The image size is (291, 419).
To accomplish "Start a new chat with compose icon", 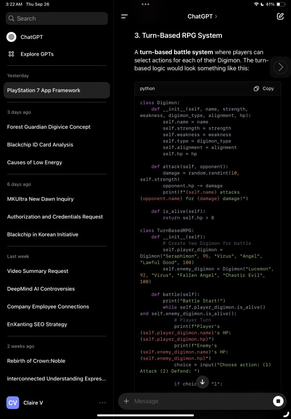I will [280, 16].
